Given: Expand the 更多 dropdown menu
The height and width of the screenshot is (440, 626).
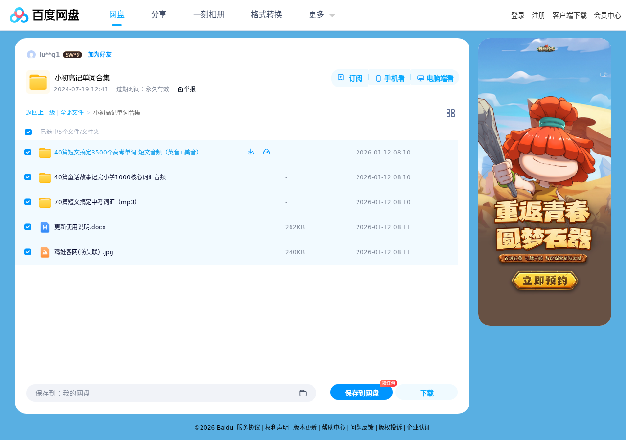Looking at the screenshot, I should (322, 15).
